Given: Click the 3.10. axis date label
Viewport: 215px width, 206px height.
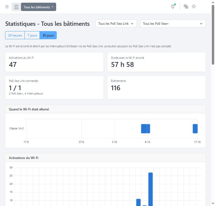Looking at the screenshot, I should (x=115, y=142).
